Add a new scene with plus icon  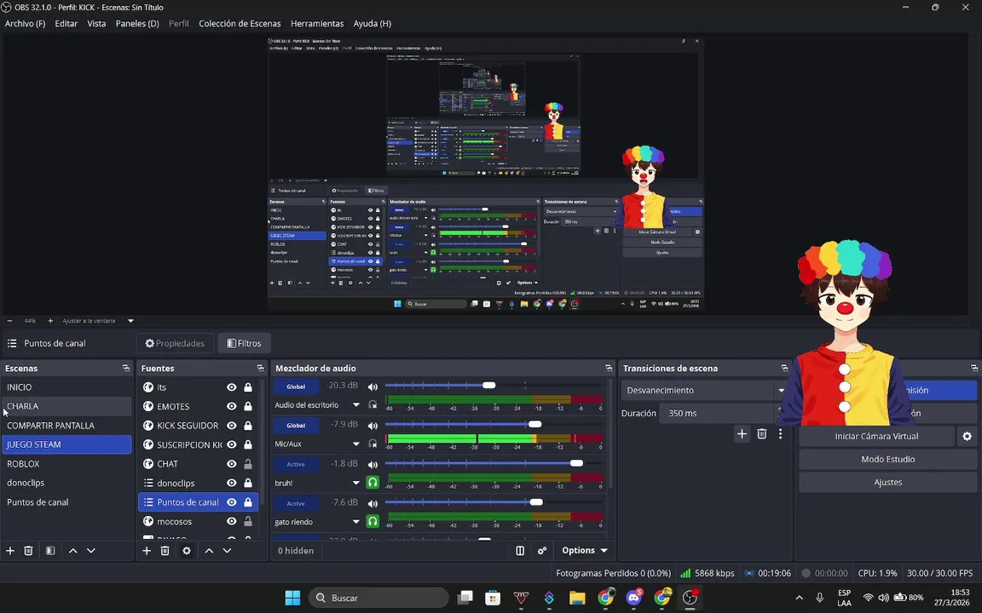pos(10,551)
